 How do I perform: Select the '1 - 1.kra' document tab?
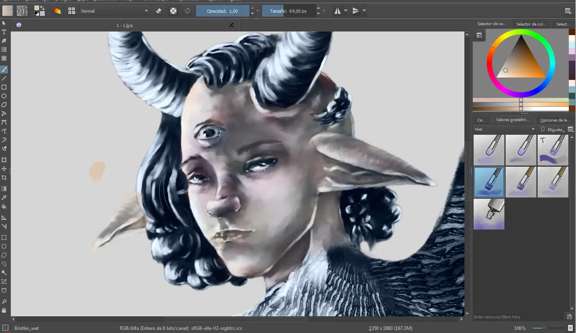point(125,25)
